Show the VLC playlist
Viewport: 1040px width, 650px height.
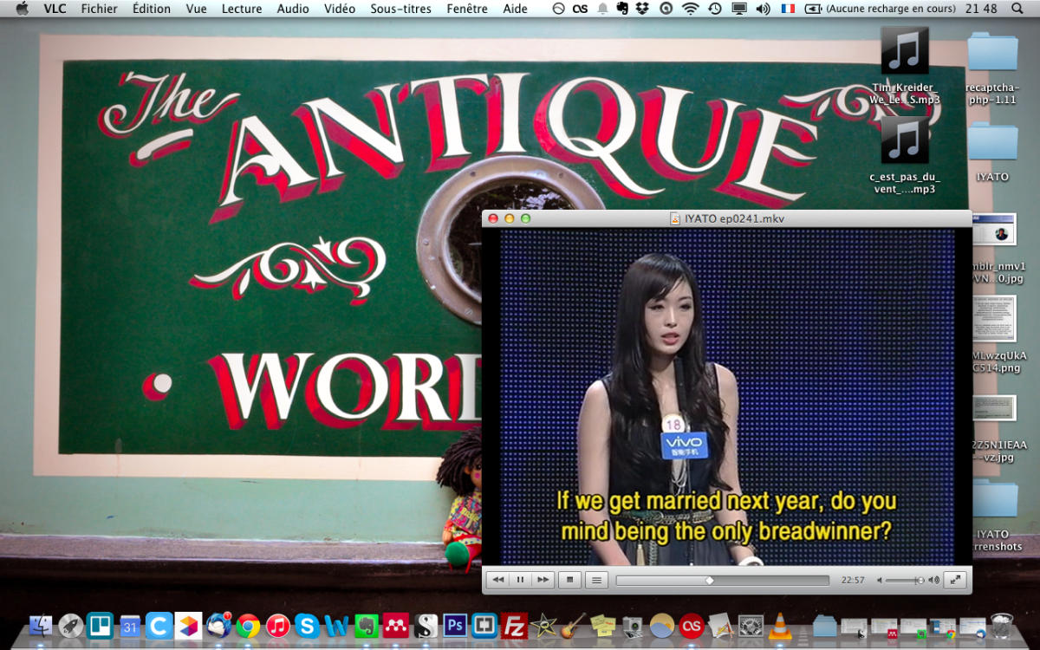595,580
